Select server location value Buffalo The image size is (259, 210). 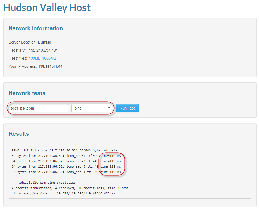point(44,42)
